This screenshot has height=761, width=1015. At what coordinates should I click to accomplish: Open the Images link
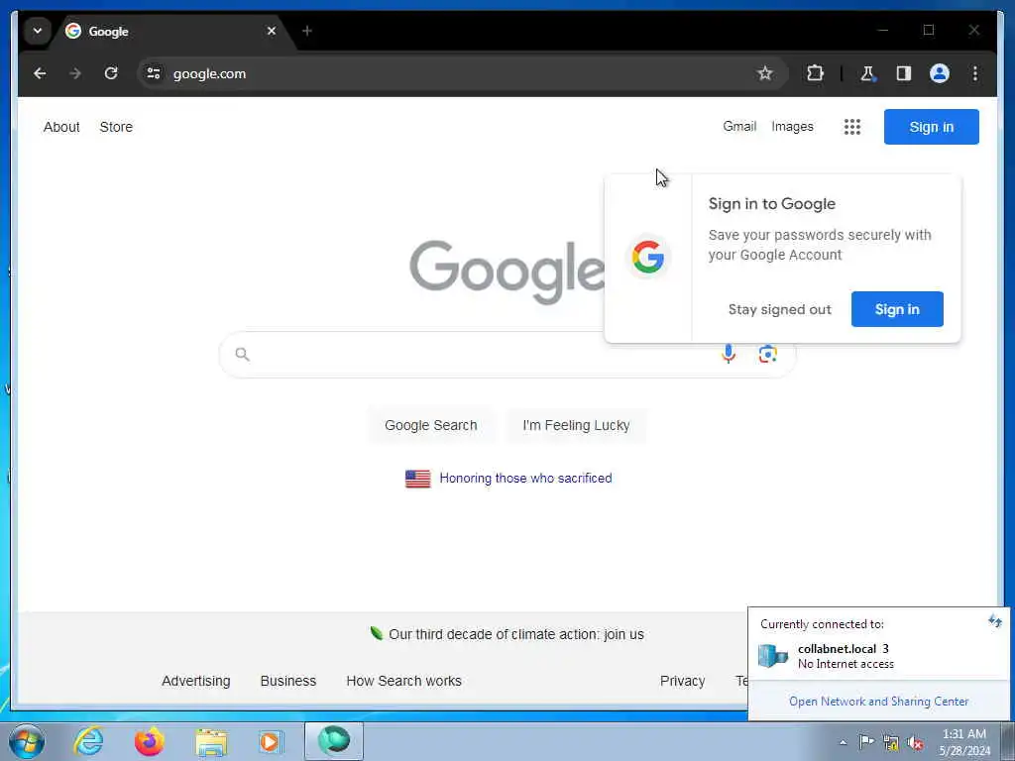tap(792, 126)
